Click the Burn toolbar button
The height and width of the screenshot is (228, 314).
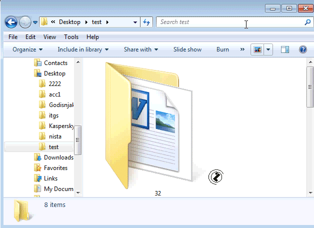[x=222, y=49]
